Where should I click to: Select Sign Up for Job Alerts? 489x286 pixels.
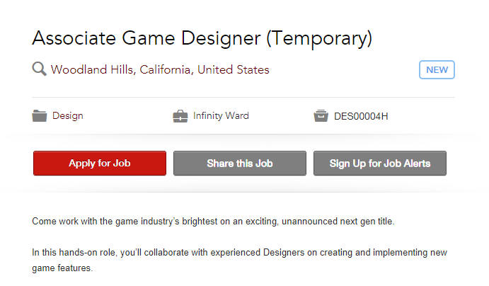[x=380, y=163]
